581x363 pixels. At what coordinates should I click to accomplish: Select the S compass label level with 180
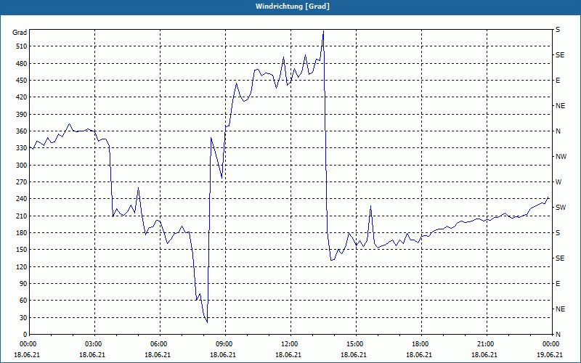coord(558,232)
